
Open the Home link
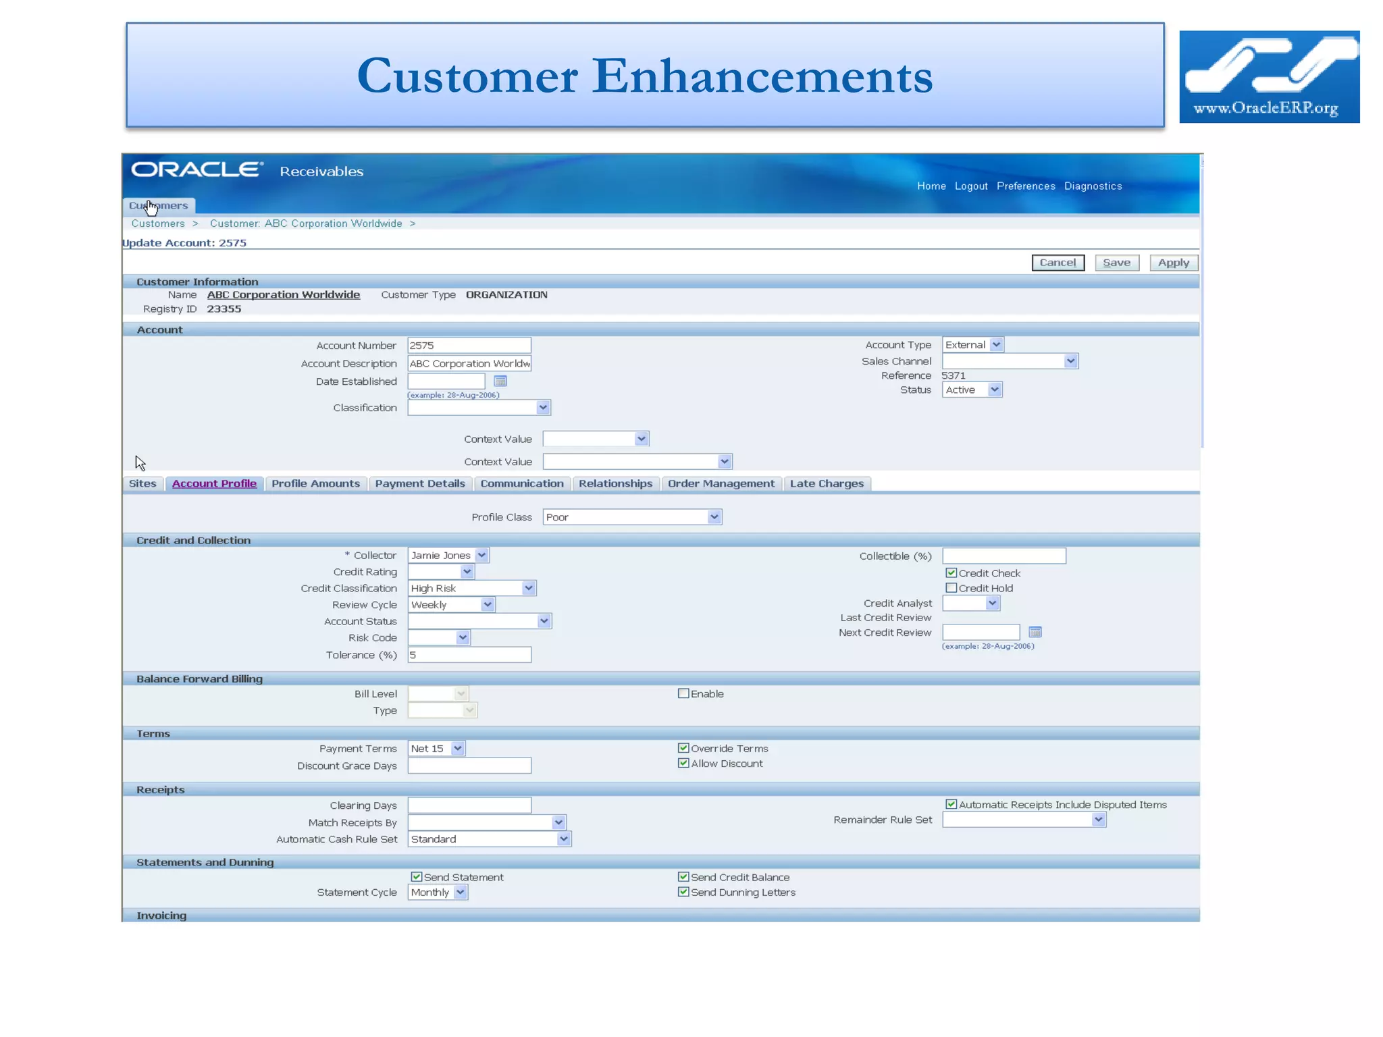[931, 186]
